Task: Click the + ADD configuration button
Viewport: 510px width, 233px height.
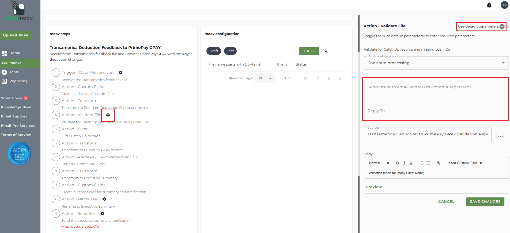Action: point(309,51)
